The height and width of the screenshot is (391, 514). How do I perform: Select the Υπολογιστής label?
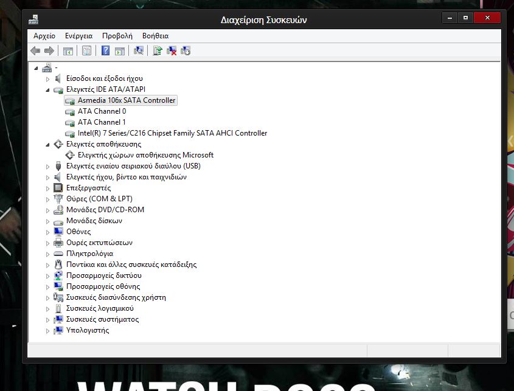[x=88, y=330]
